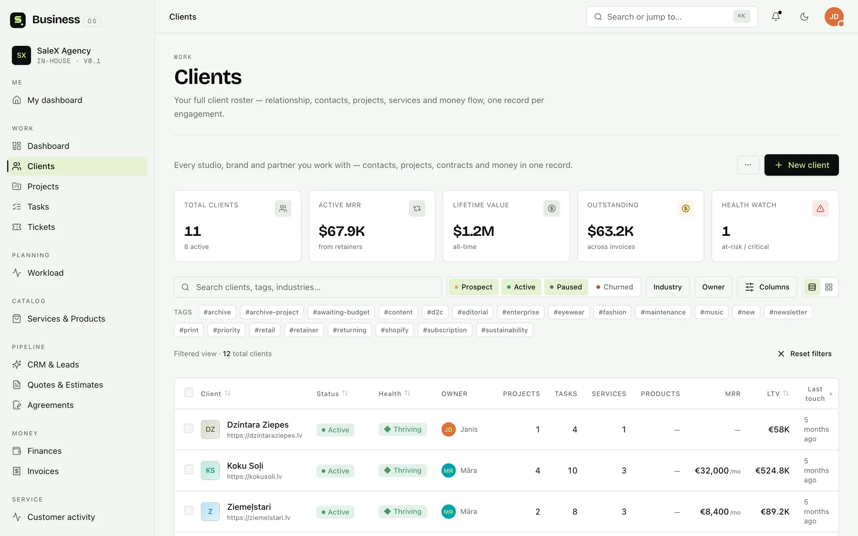Focus the Search or jump to field
Image resolution: width=858 pixels, height=536 pixels.
pyautogui.click(x=672, y=17)
